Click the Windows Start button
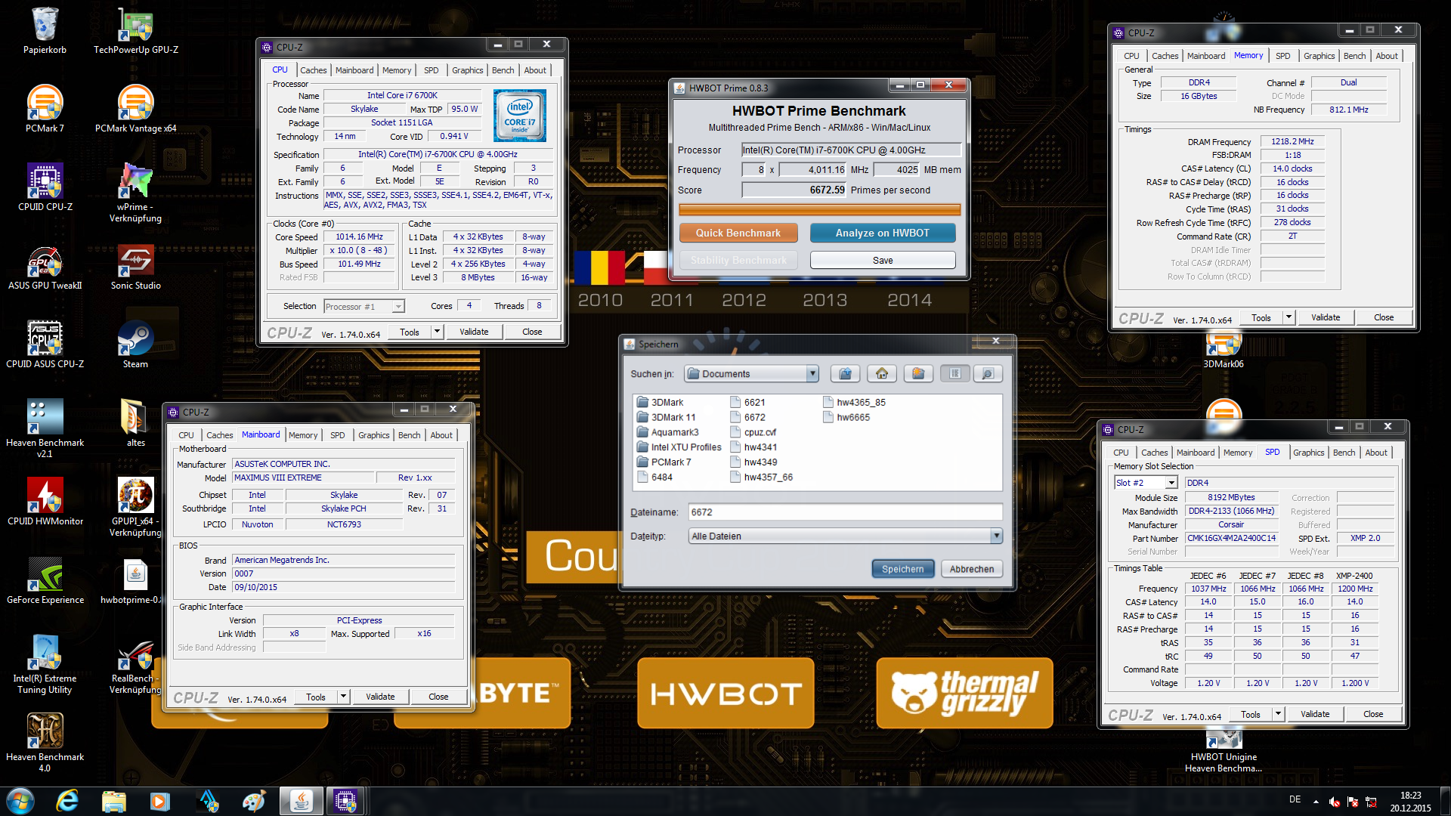 (20, 801)
